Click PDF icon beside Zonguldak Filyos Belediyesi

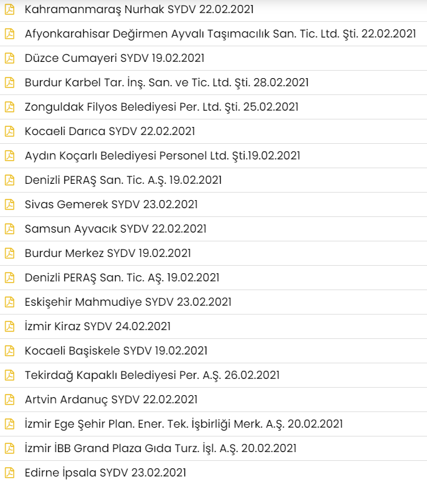pos(9,107)
